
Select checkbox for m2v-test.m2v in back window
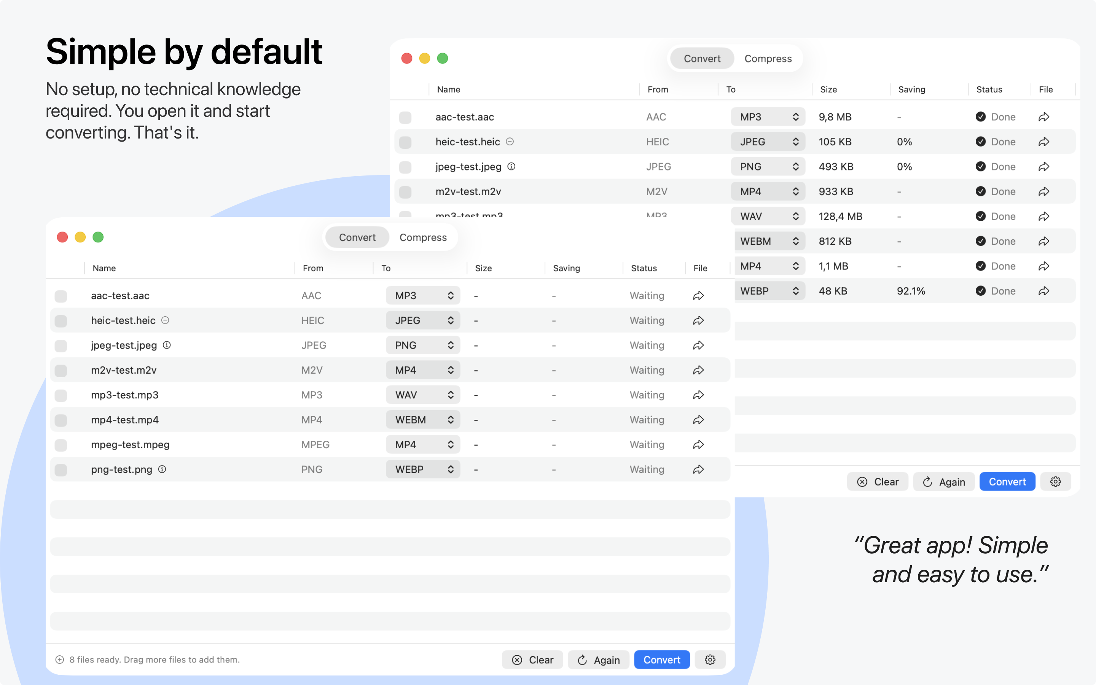(x=405, y=192)
